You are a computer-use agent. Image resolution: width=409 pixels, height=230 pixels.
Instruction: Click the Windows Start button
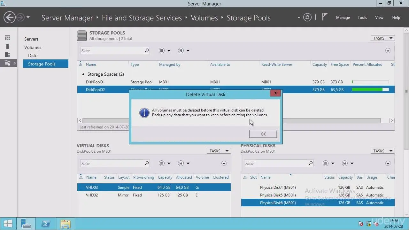pyautogui.click(x=8, y=224)
